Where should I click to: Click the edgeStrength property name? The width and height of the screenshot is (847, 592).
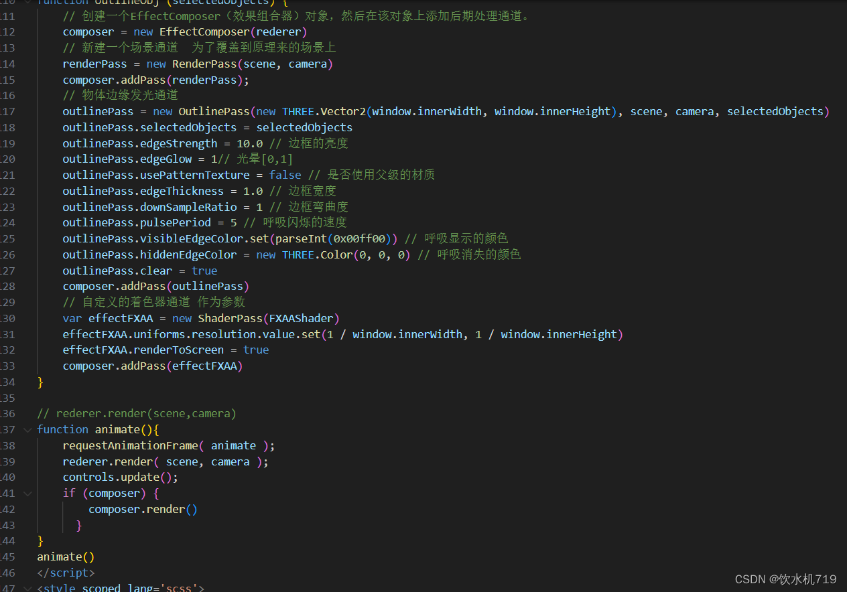coord(179,143)
